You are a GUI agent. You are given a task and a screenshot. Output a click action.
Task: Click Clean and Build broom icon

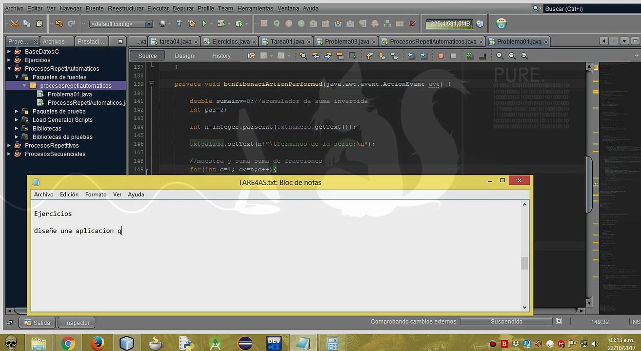tap(192, 23)
